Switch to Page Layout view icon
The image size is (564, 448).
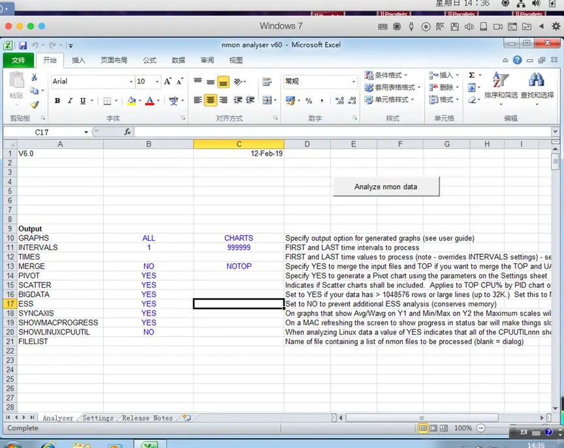(x=433, y=428)
